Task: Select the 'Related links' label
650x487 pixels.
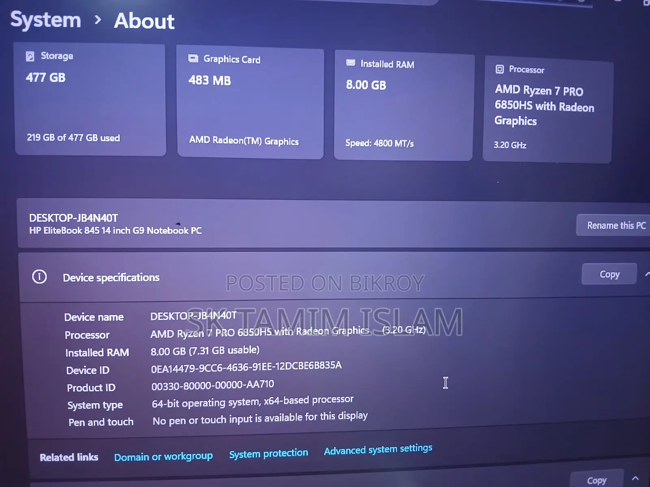Action: (x=69, y=457)
